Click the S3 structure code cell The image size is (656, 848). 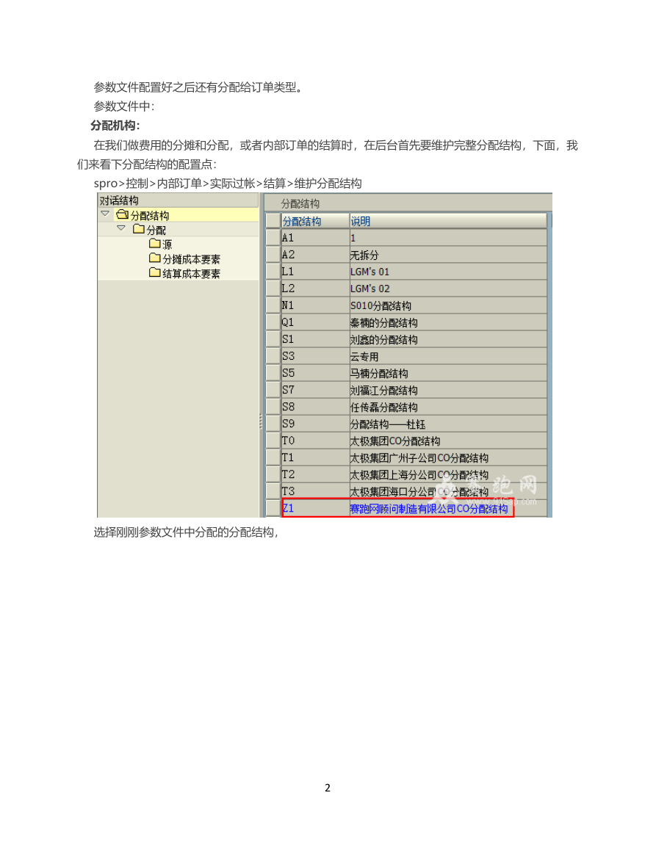(x=315, y=356)
